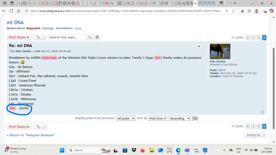This screenshot has height=155, width=276.
Task: Click the Pan Zareta horse avatar
Action: (x=220, y=51)
